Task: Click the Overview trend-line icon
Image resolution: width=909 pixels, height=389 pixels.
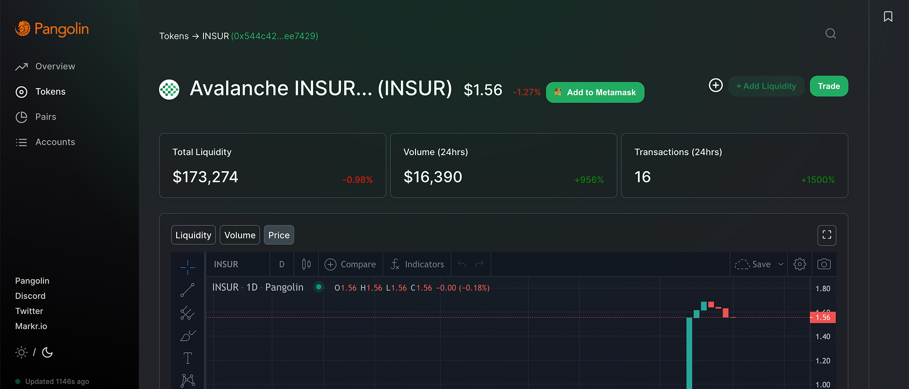Action: pyautogui.click(x=21, y=66)
